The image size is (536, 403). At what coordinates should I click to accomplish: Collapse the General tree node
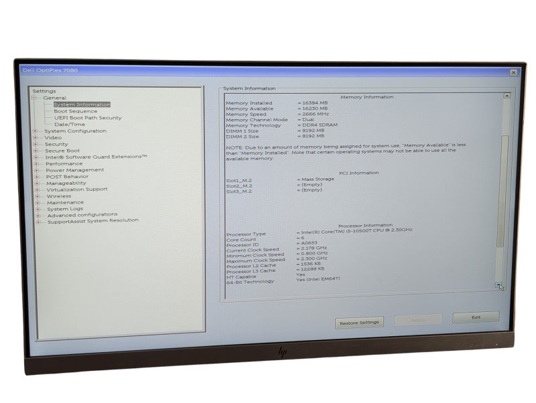pyautogui.click(x=34, y=98)
